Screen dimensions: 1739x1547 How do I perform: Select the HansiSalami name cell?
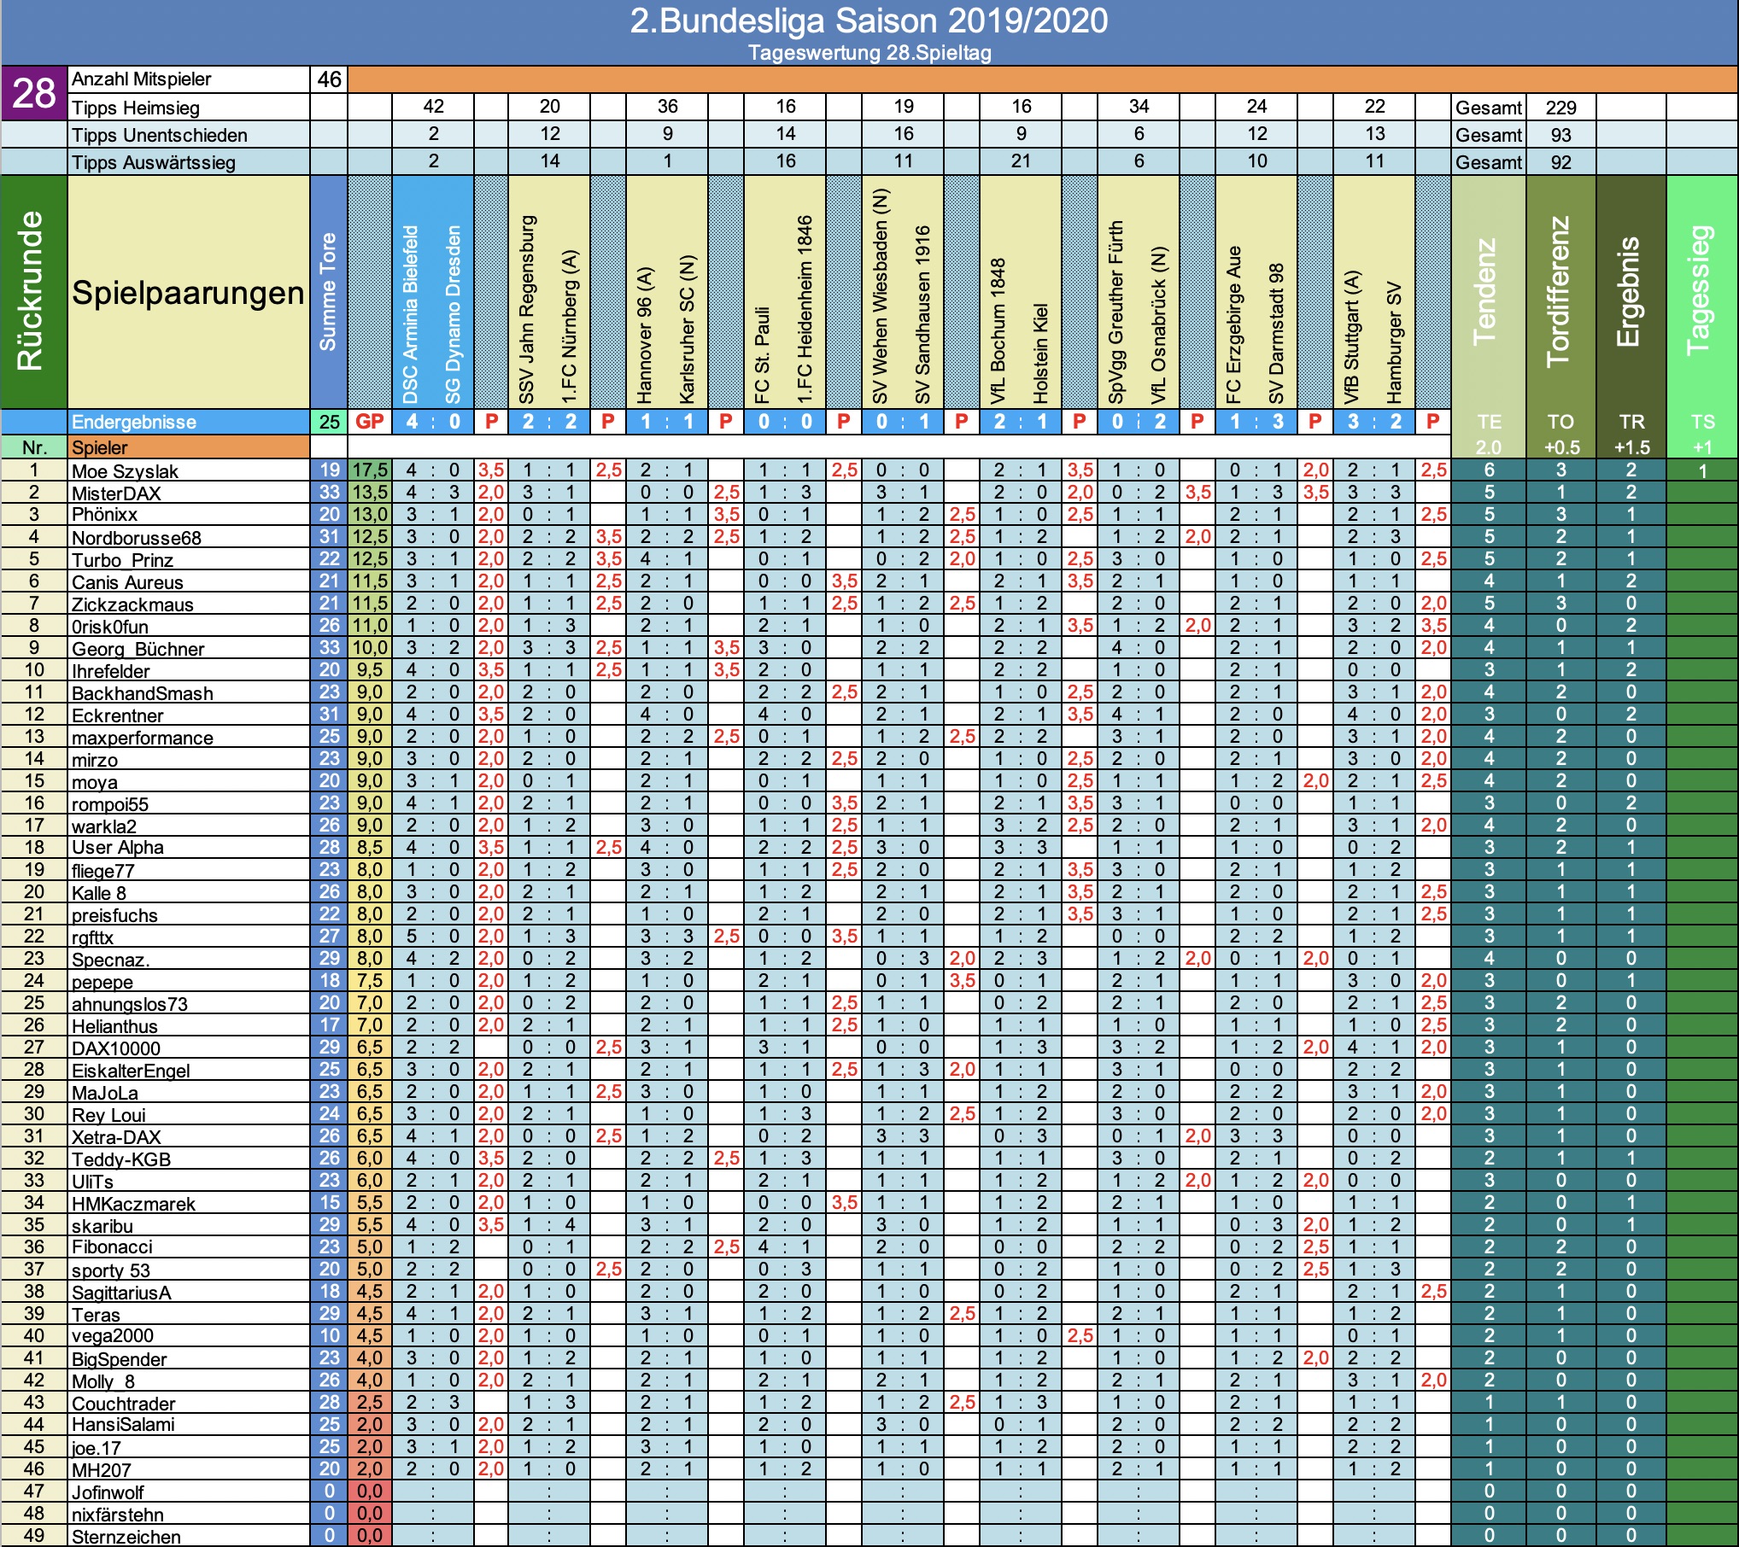(x=189, y=1425)
